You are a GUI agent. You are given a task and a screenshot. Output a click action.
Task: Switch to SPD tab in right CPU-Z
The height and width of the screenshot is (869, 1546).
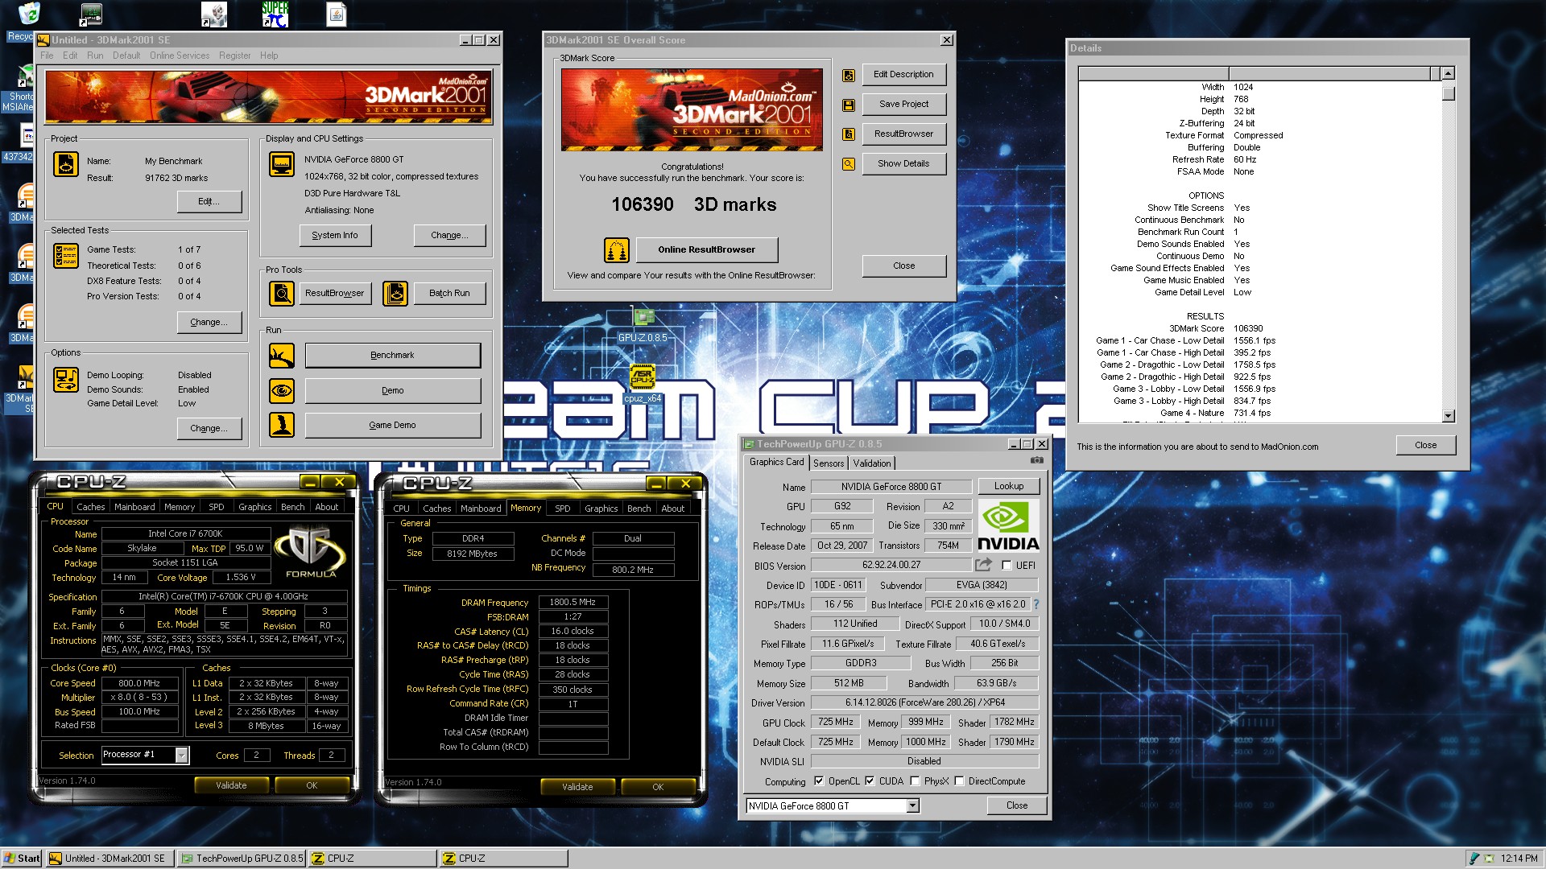563,509
